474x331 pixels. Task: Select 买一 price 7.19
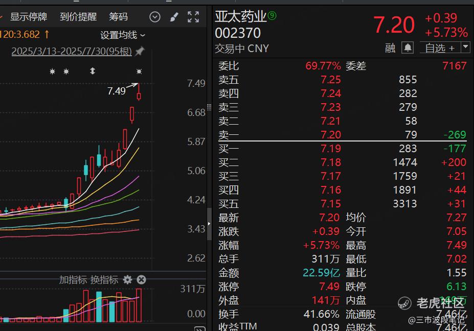click(x=331, y=149)
